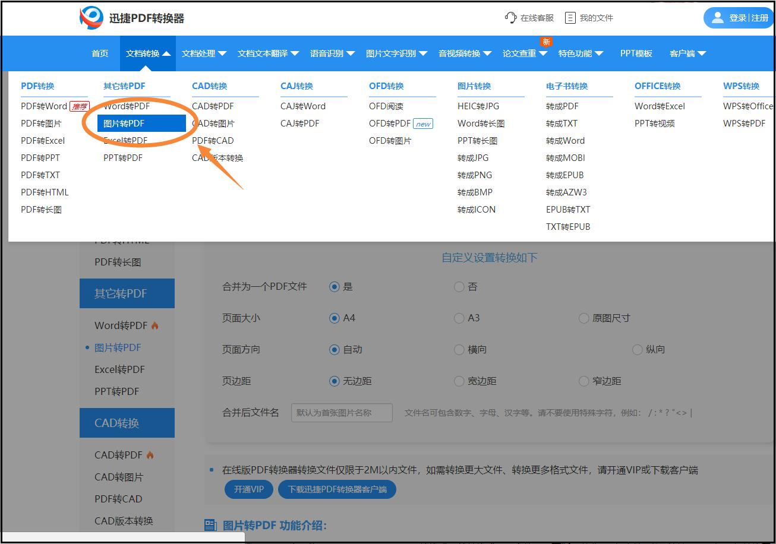Click the 开通VIP button
Screen dimensions: 776x544
(248, 489)
